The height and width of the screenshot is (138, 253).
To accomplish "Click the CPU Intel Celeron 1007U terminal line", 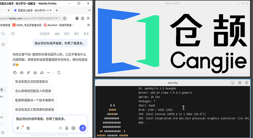I will [x=172, y=114].
